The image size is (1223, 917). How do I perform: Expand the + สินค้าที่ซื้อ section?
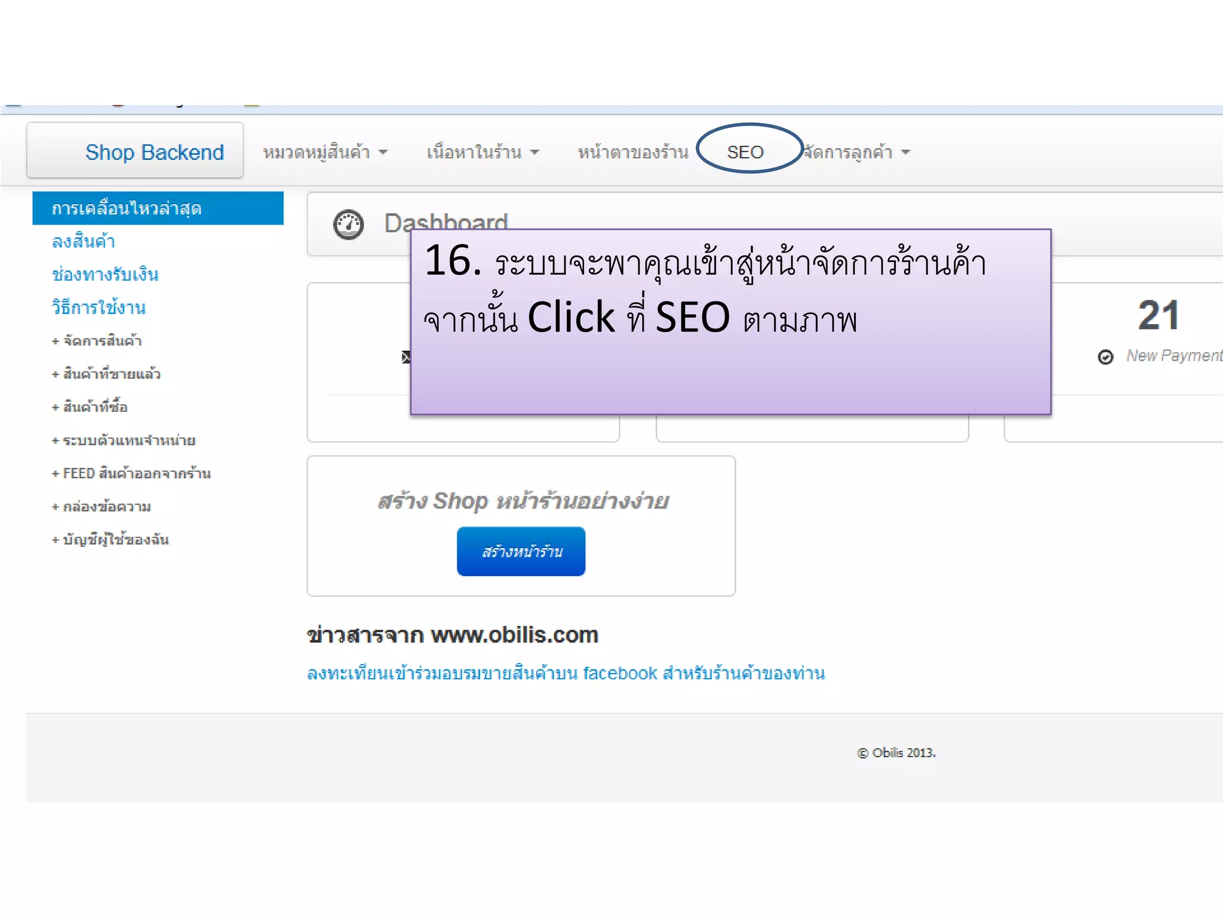coord(90,407)
